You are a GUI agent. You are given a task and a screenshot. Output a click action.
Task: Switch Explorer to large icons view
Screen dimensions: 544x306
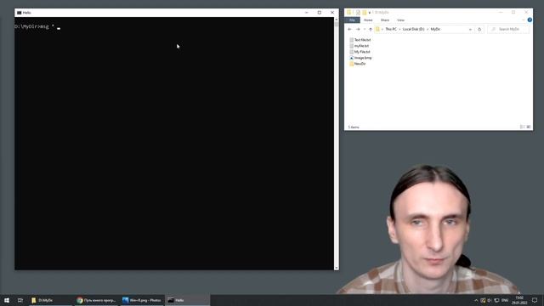529,127
